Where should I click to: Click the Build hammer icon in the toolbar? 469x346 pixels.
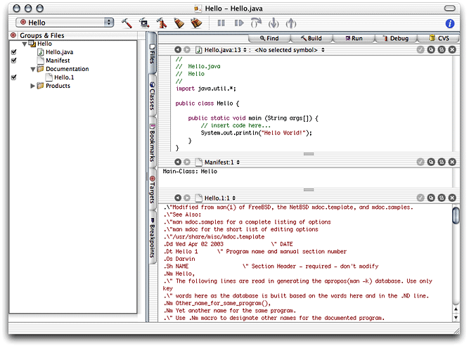(x=127, y=23)
